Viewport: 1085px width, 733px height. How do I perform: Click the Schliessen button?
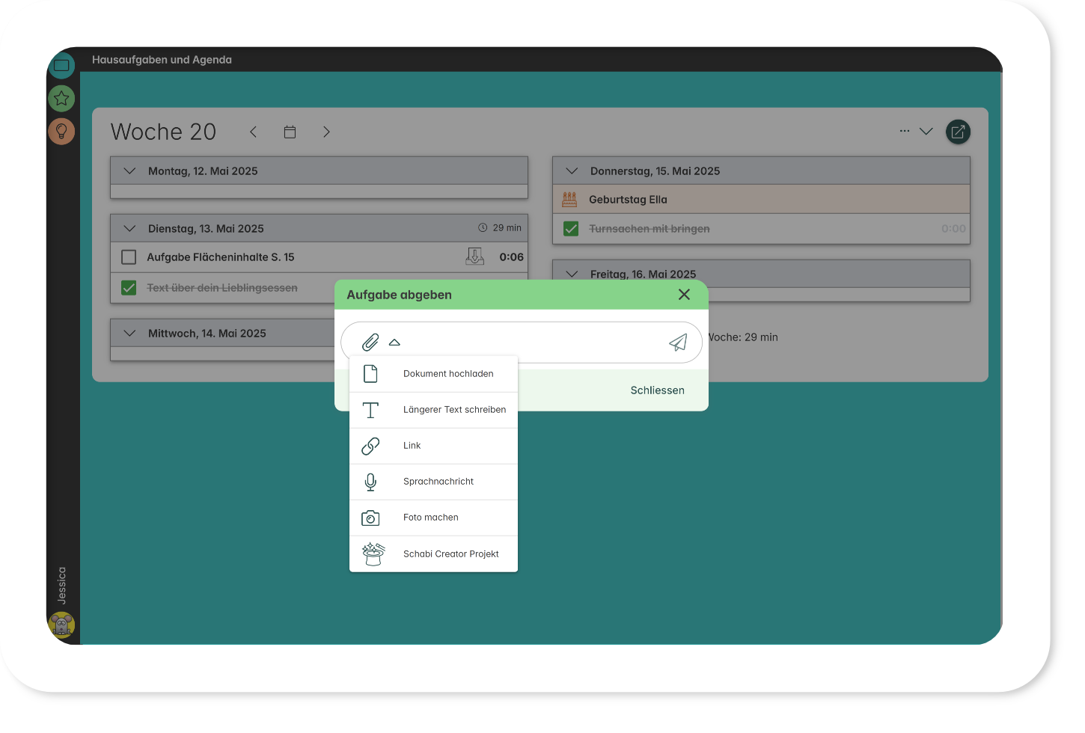tap(657, 390)
